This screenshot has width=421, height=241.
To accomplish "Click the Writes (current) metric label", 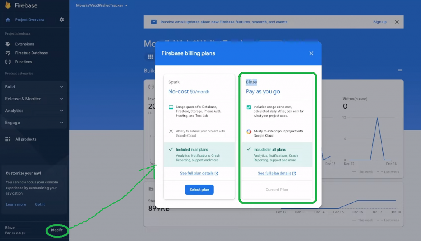I will [x=355, y=99].
